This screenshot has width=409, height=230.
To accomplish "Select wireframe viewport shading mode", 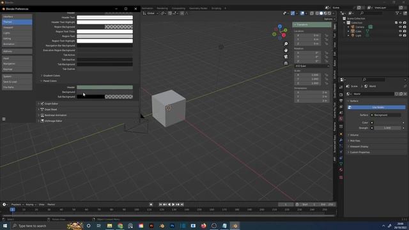I will [317, 13].
